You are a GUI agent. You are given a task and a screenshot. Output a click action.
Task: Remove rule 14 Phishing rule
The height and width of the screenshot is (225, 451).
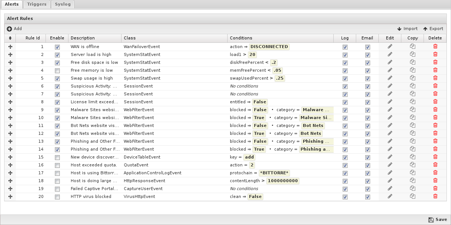435,149
